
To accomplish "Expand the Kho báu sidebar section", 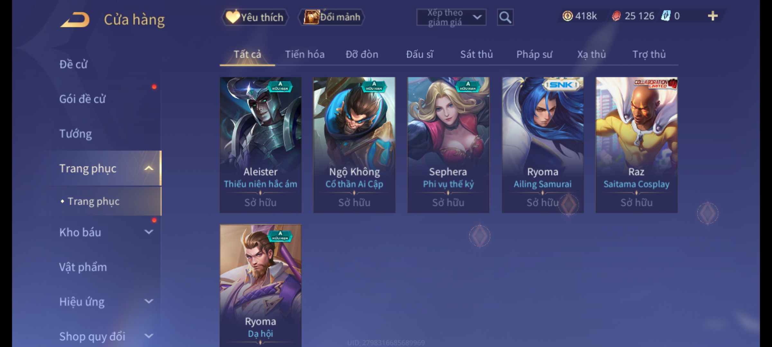I will pos(149,232).
